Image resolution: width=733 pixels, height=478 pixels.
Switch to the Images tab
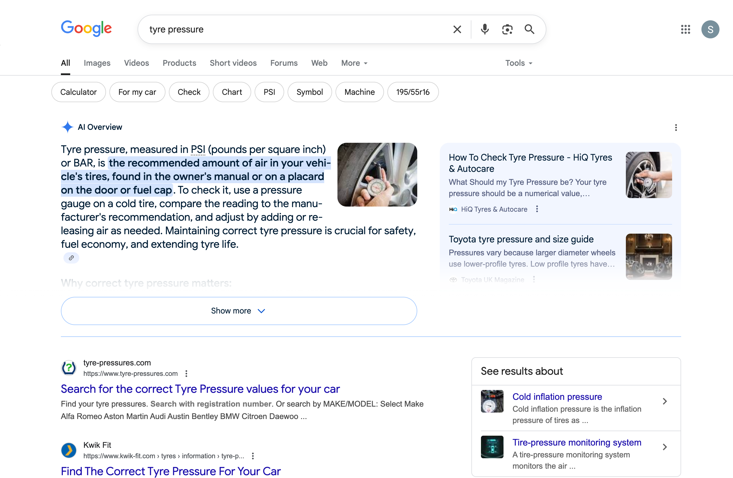[x=97, y=63]
